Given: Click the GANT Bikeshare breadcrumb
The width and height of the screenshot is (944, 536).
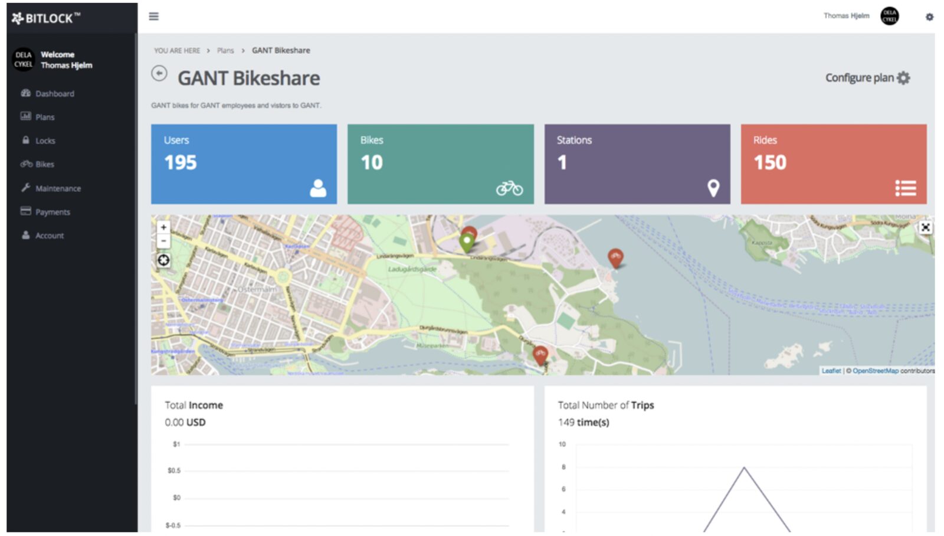Looking at the screenshot, I should (x=281, y=51).
